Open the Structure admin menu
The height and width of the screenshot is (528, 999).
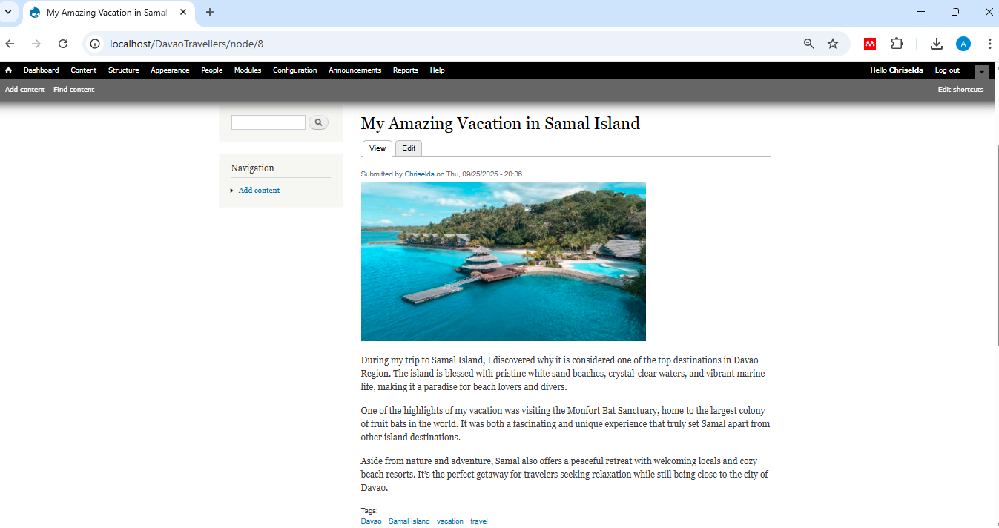tap(123, 70)
